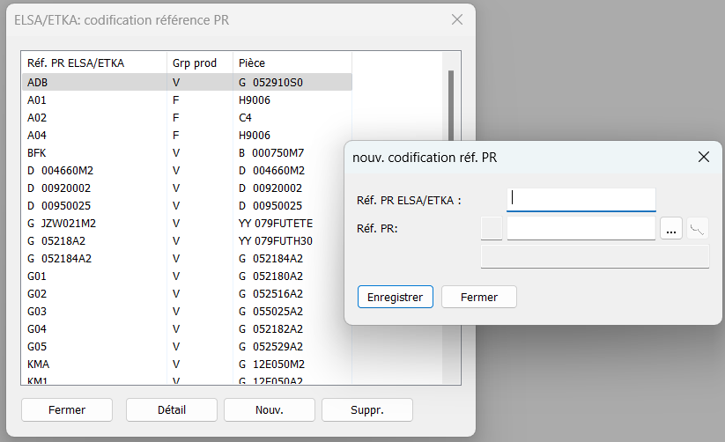Image resolution: width=725 pixels, height=442 pixels.
Task: Close the ELSA/ETKA codification window
Action: point(457,19)
